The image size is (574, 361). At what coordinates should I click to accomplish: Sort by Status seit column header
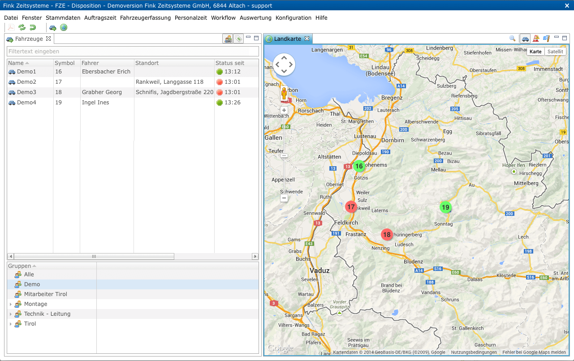coord(236,63)
